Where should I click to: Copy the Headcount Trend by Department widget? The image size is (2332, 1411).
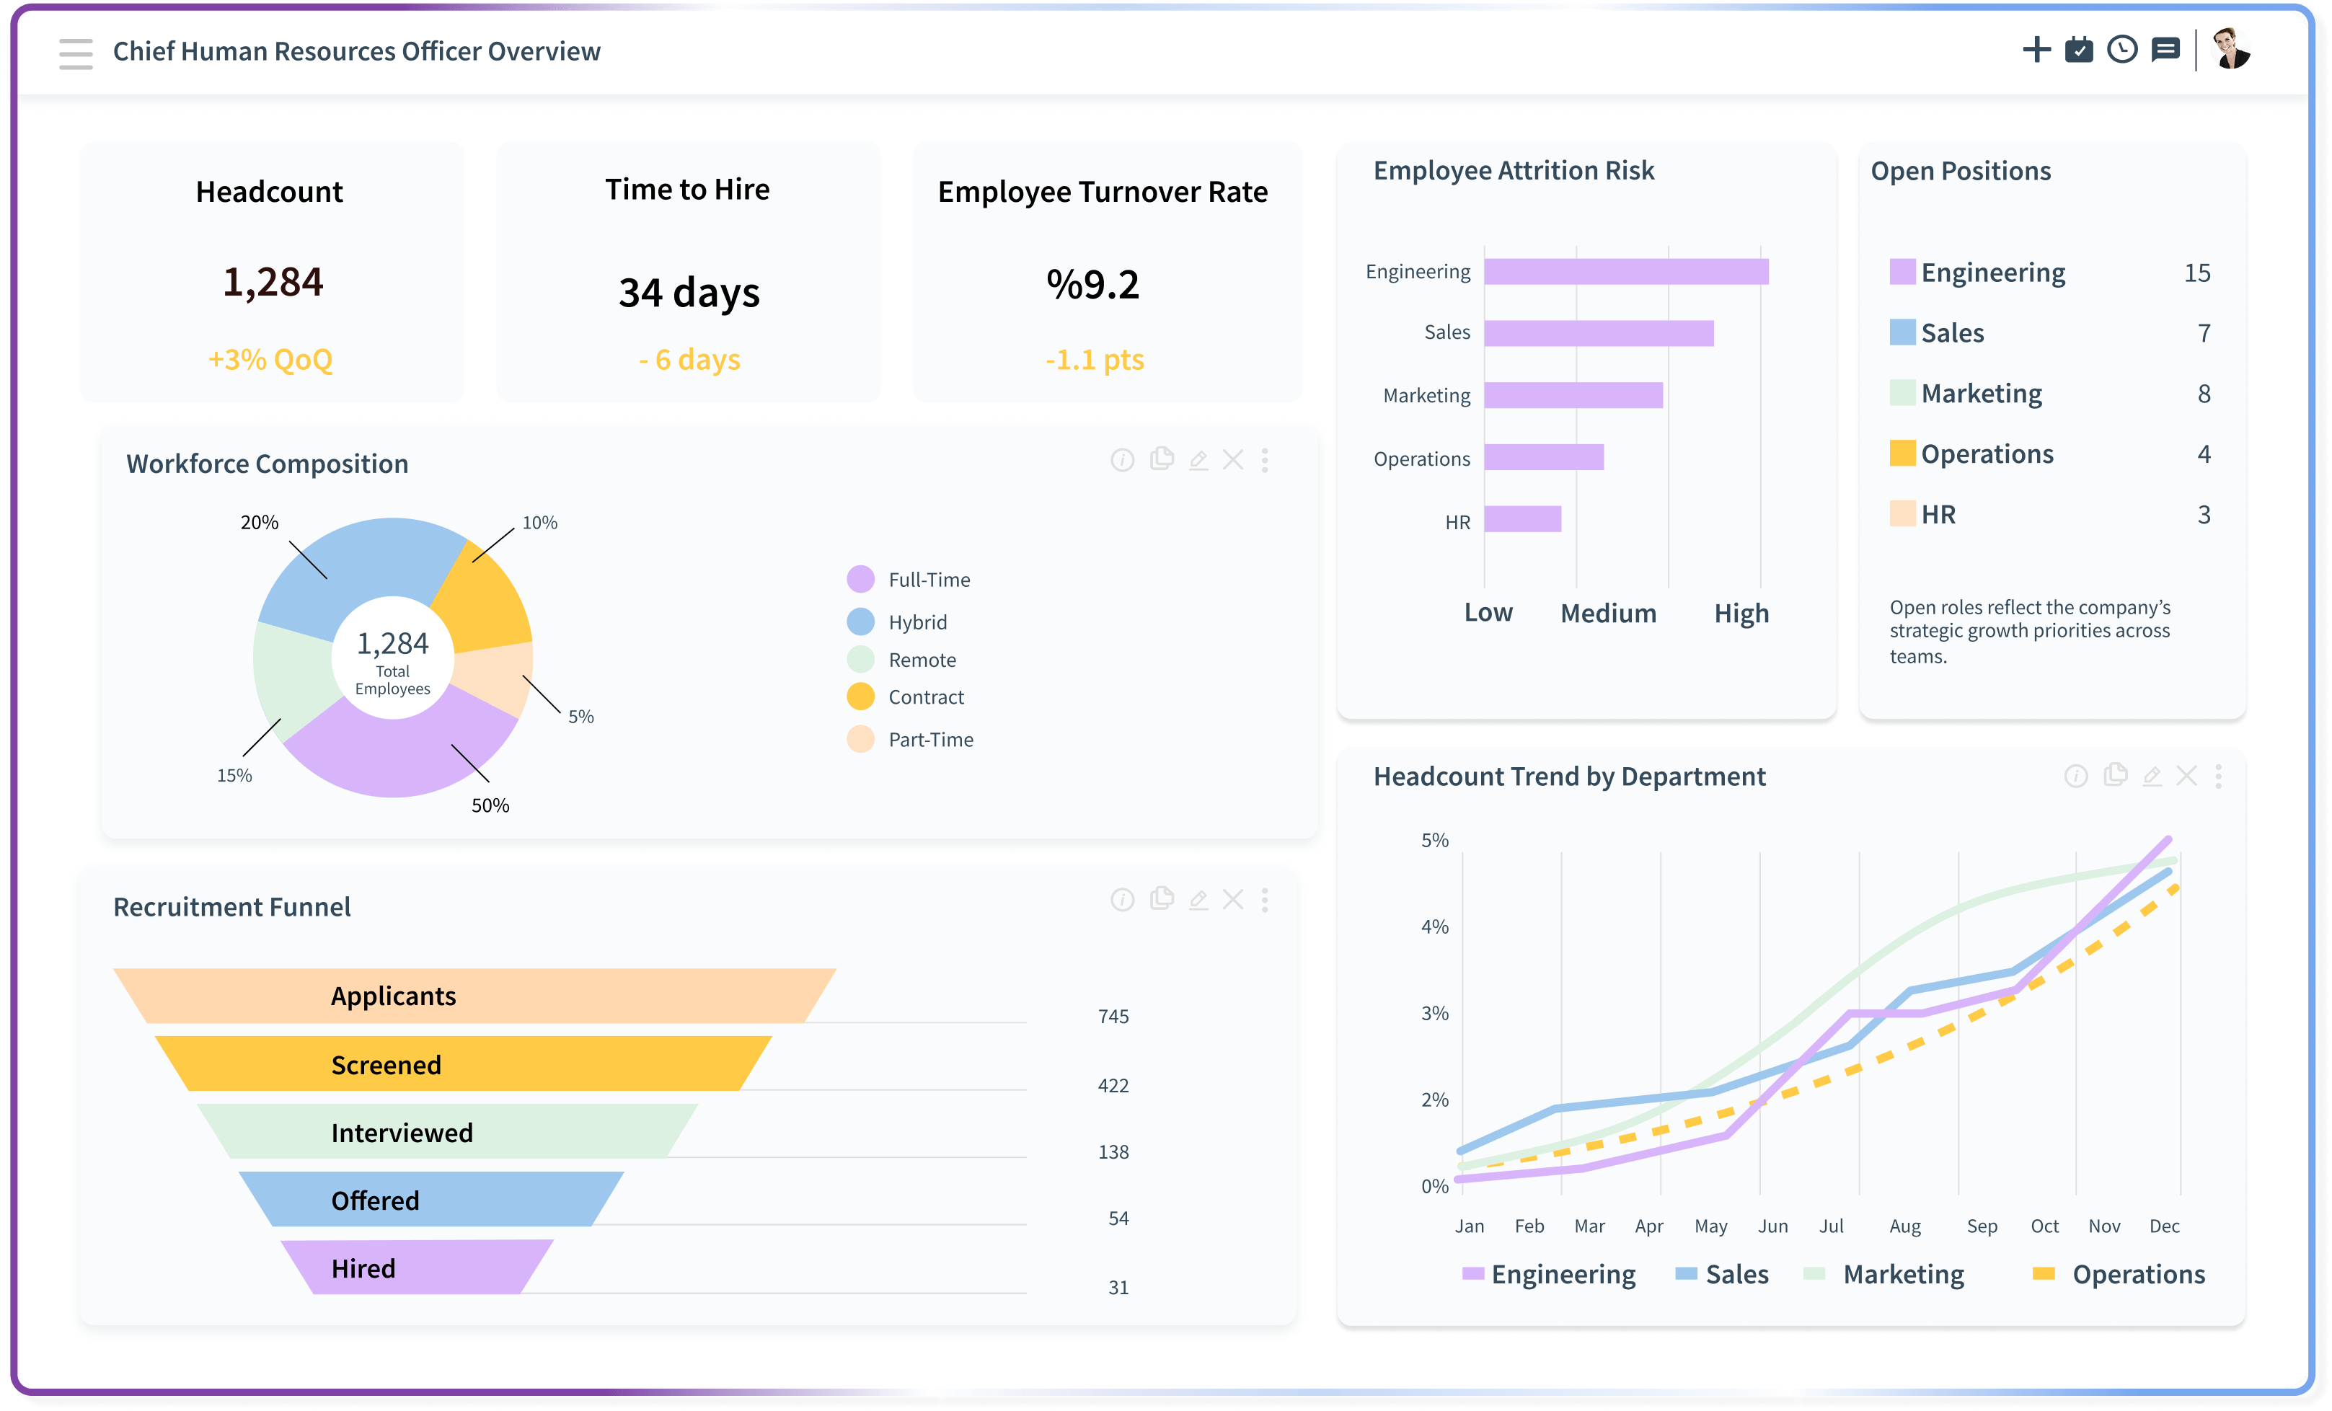(x=2115, y=775)
